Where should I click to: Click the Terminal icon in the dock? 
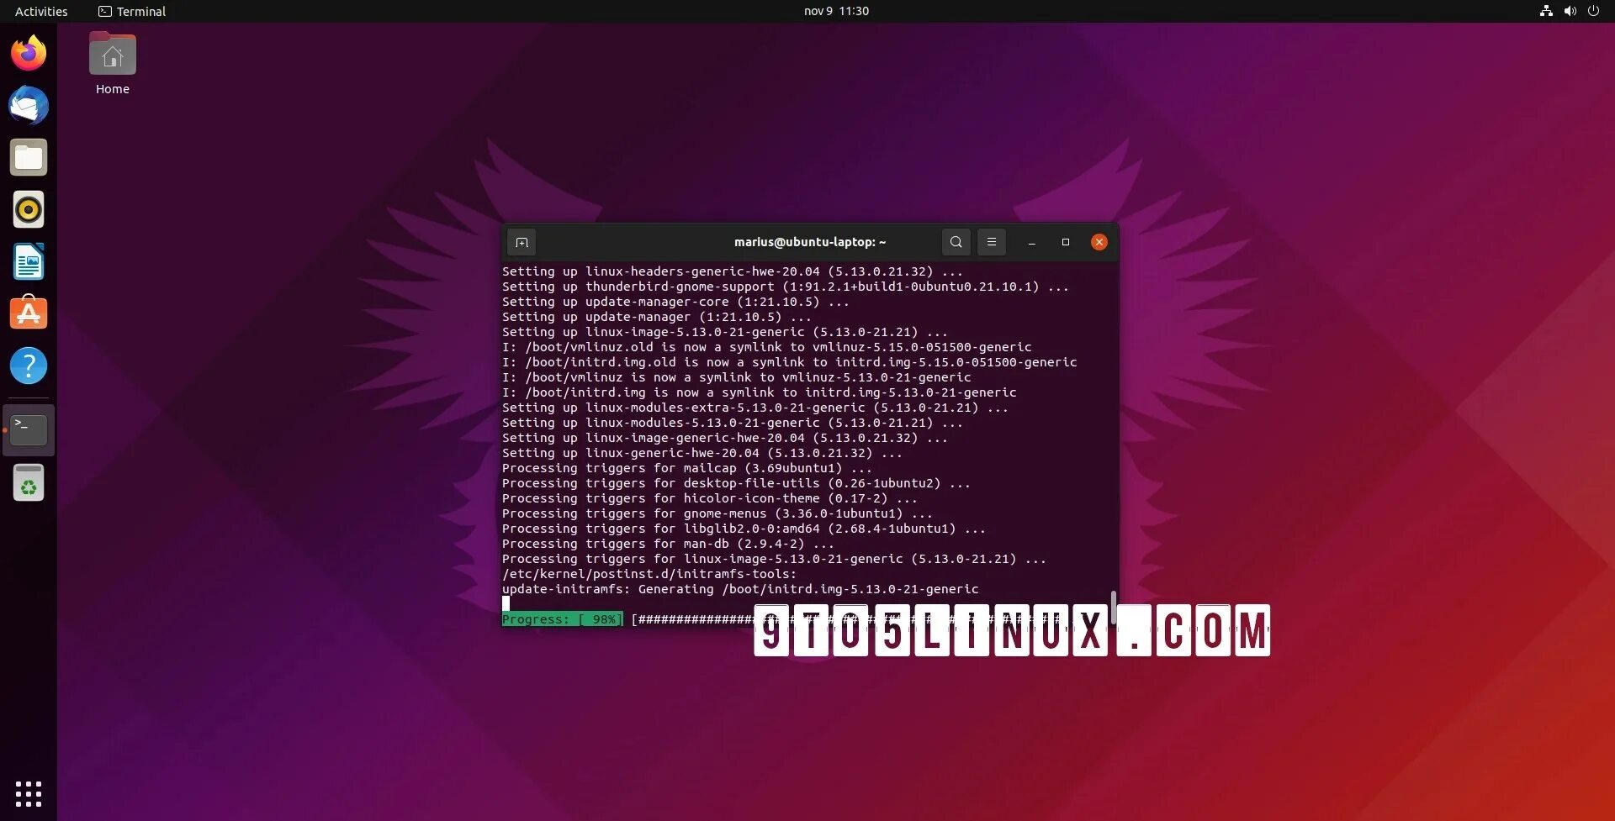pos(29,429)
